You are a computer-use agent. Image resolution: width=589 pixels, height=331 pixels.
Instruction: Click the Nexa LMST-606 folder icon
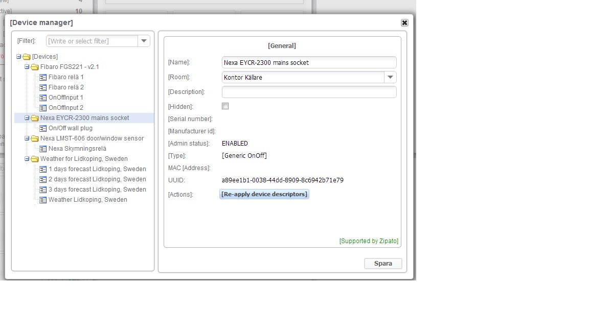35,138
